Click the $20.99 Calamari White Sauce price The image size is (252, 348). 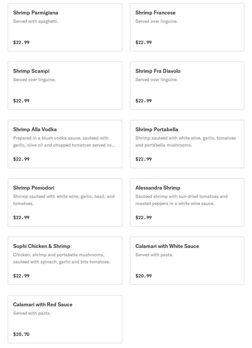tap(143, 276)
